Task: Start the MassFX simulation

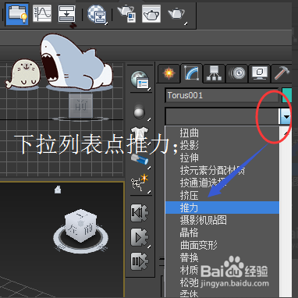Action: point(140,237)
